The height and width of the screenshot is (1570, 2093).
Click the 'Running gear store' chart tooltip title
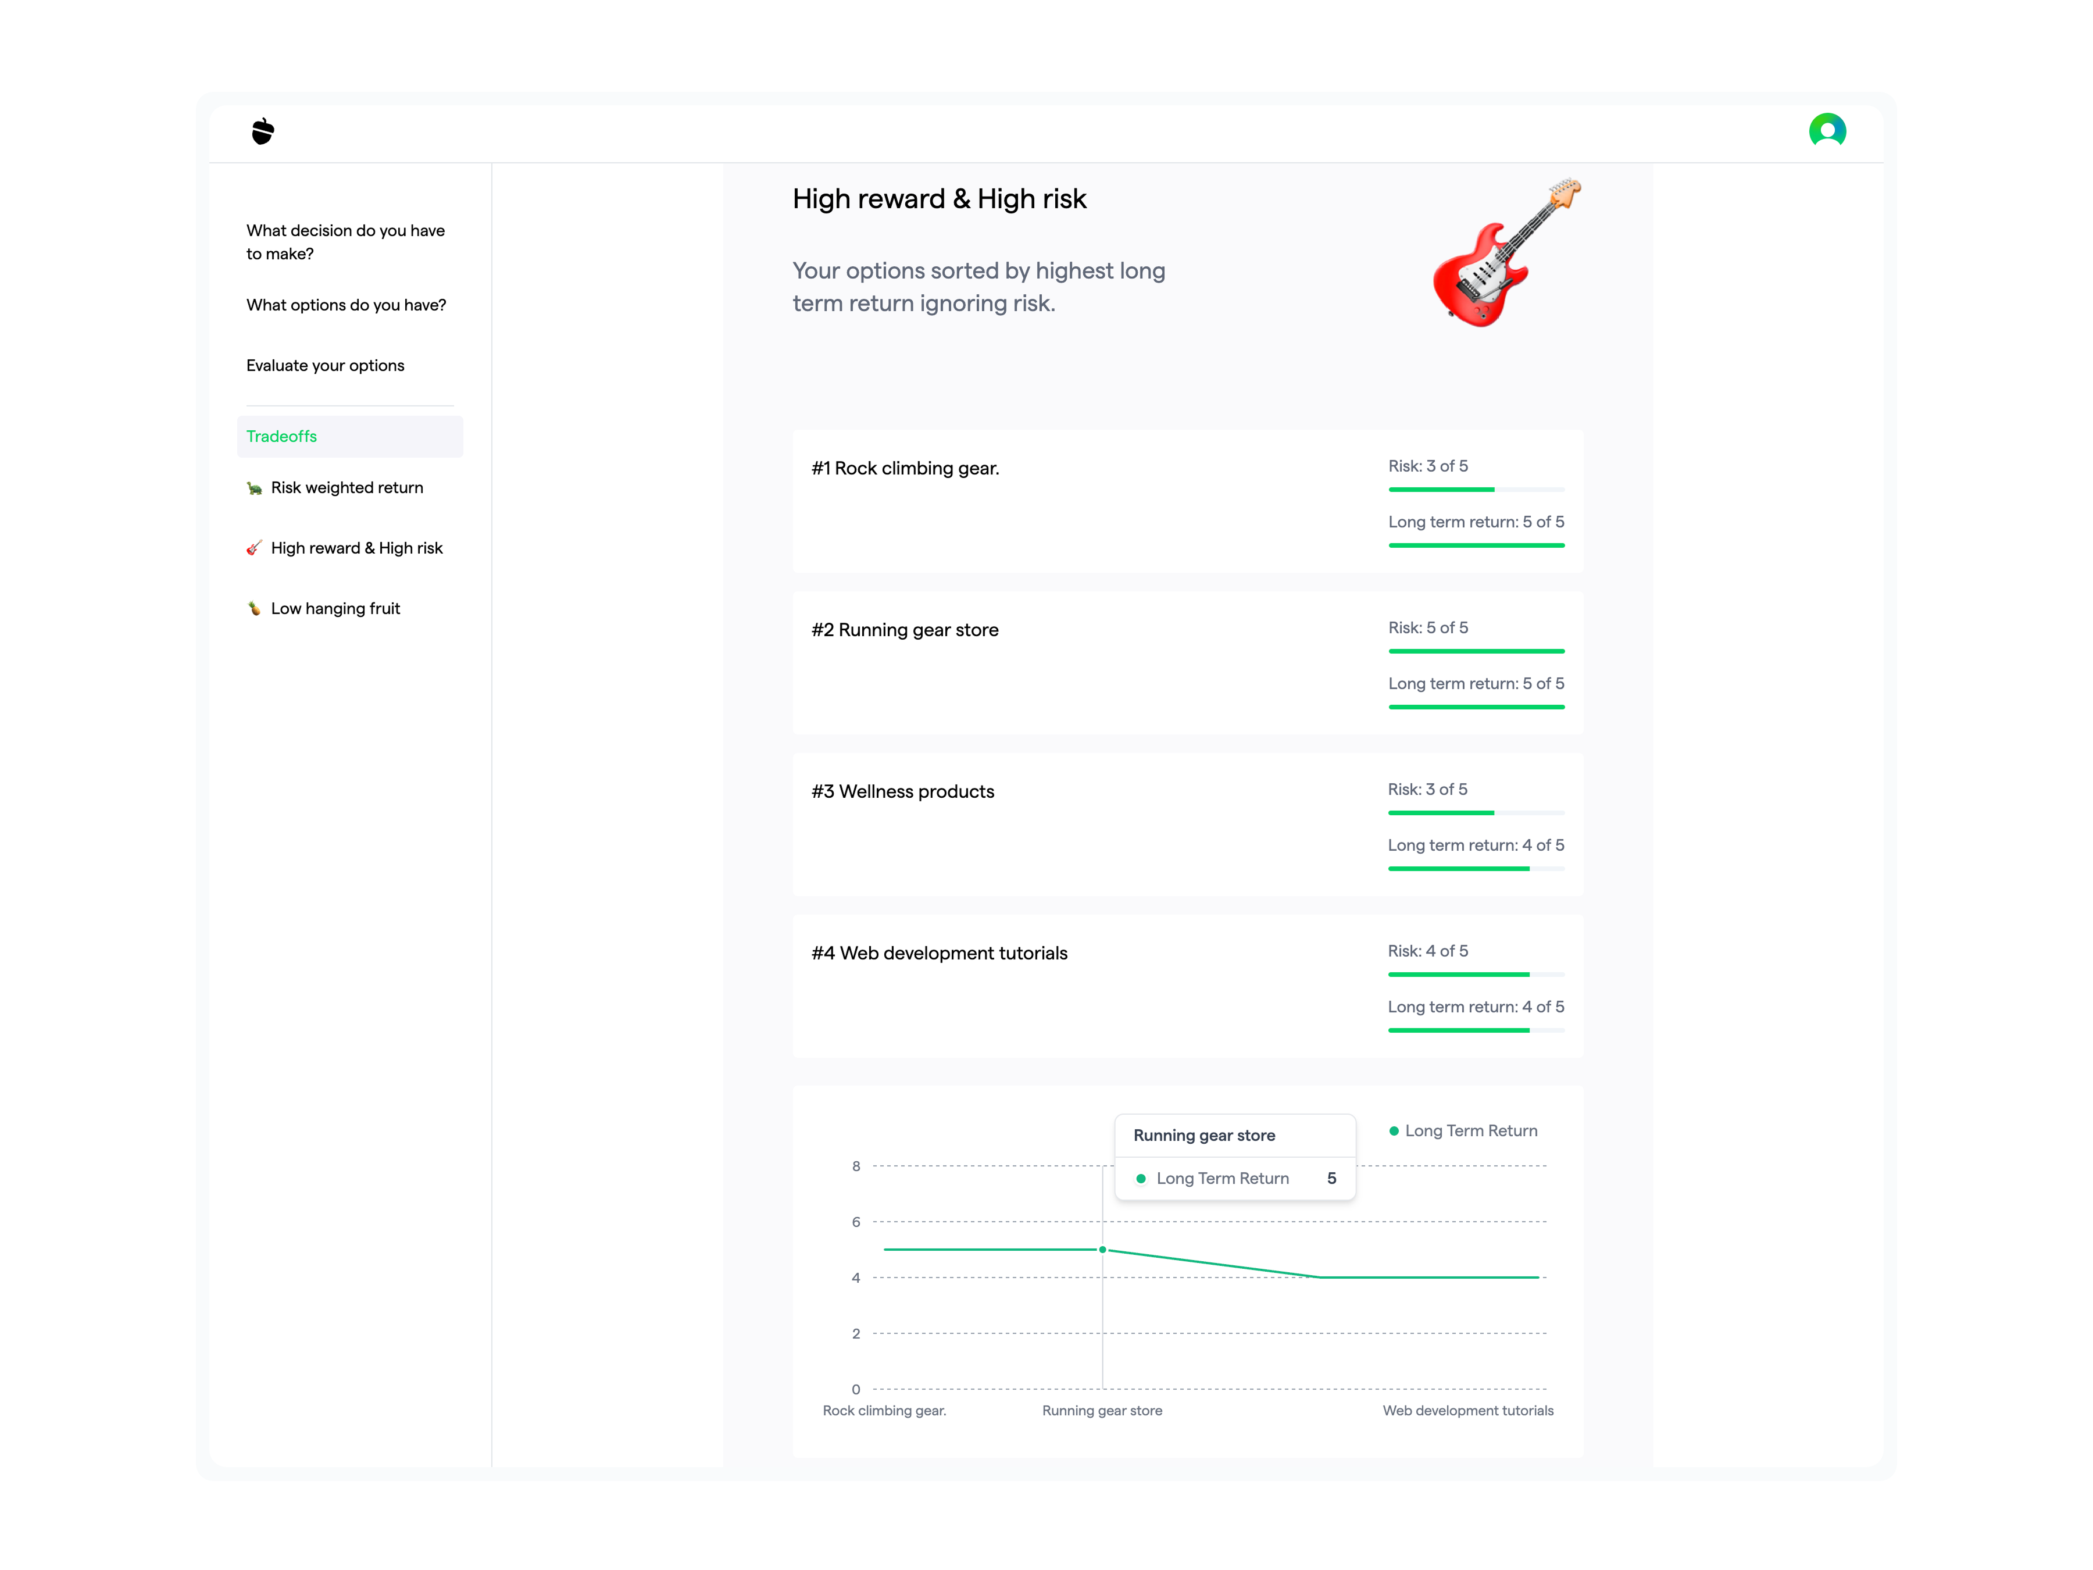(1203, 1136)
